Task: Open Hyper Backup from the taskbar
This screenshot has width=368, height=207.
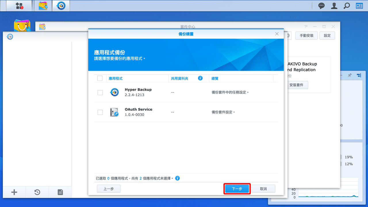Action: click(x=61, y=5)
